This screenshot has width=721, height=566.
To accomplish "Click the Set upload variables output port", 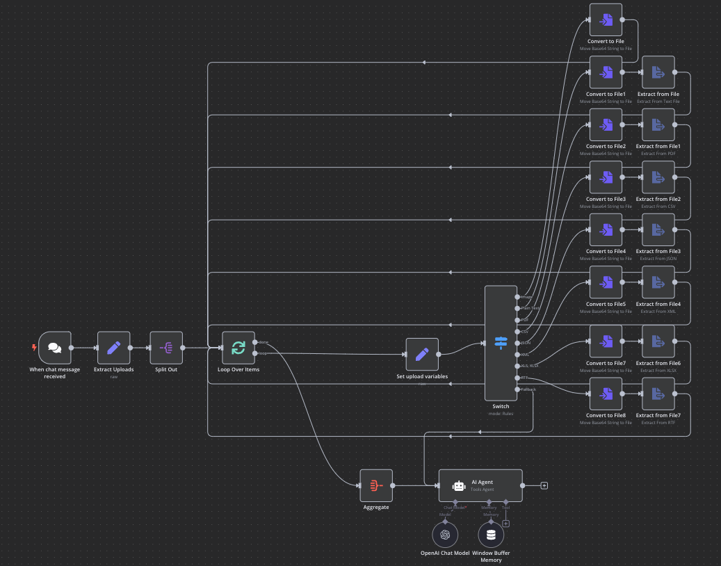I will [x=438, y=355].
